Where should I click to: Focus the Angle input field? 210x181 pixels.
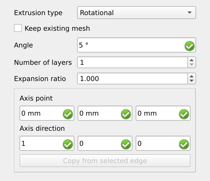[x=137, y=45]
